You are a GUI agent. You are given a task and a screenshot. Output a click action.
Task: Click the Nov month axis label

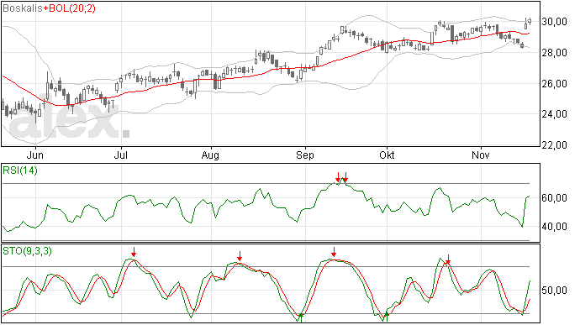click(x=481, y=155)
